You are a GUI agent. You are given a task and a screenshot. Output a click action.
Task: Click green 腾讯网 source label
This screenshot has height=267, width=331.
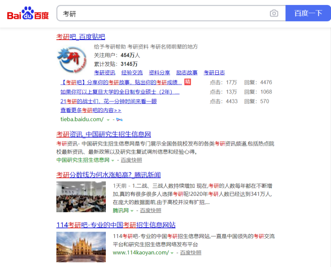[120, 210]
